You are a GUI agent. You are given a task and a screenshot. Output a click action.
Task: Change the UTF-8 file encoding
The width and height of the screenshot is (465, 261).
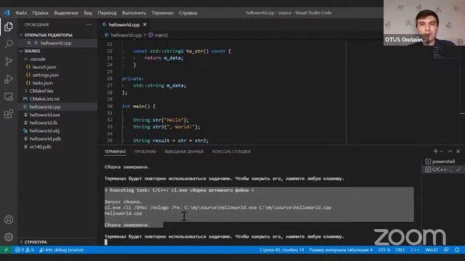pos(384,249)
